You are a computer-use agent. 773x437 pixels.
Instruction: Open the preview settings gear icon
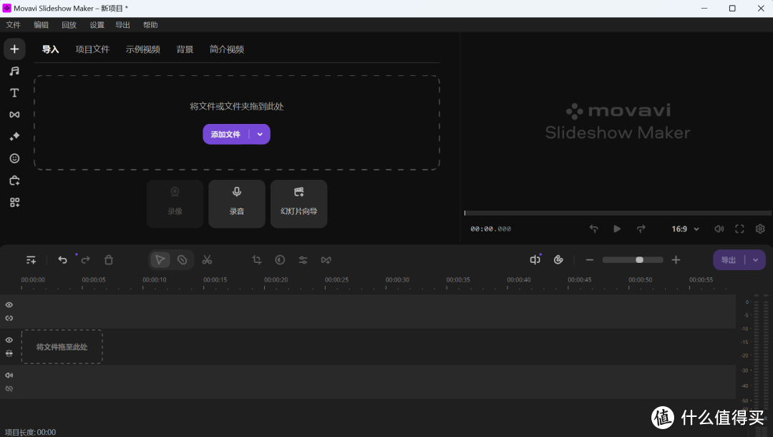760,229
